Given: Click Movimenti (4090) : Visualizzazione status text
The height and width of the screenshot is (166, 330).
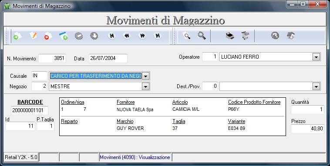Looking at the screenshot, I should tap(135, 157).
